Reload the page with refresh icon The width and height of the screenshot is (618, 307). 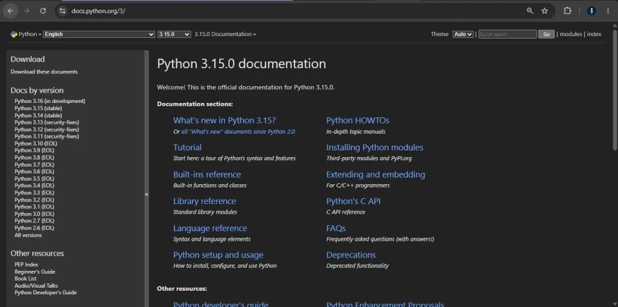(x=43, y=11)
